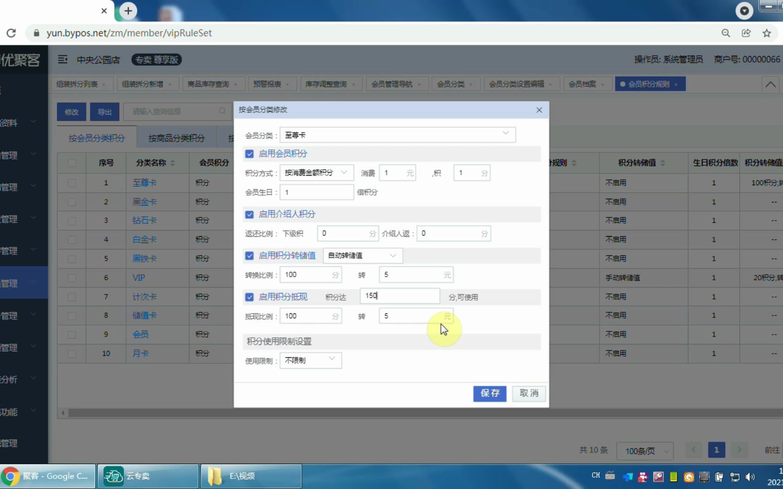The height and width of the screenshot is (489, 783).
Task: Collapse the tab bar with the up arrow
Action: tap(770, 84)
